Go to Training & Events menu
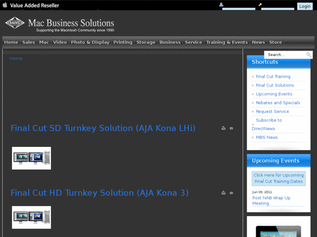 pyautogui.click(x=227, y=42)
